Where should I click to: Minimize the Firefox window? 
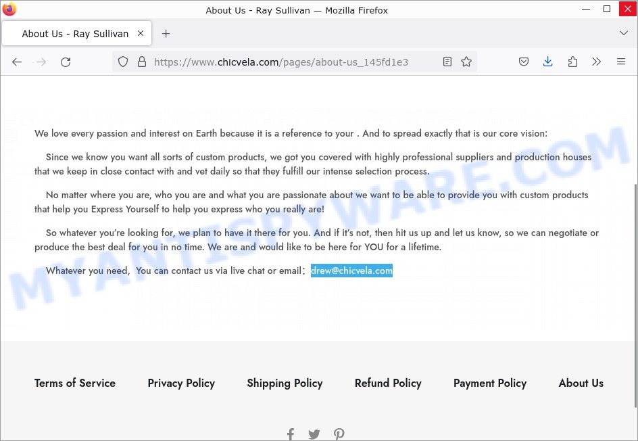[x=586, y=9]
